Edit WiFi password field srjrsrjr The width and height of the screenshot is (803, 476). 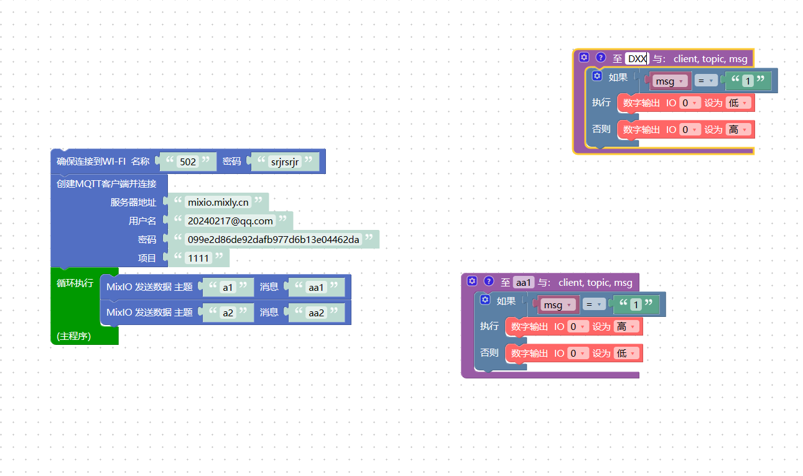pyautogui.click(x=285, y=162)
